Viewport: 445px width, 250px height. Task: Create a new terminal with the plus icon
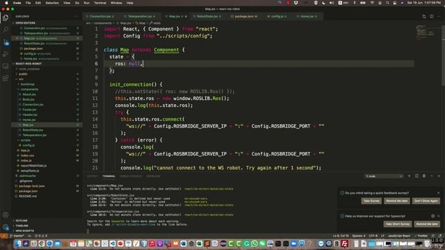[x=409, y=176]
